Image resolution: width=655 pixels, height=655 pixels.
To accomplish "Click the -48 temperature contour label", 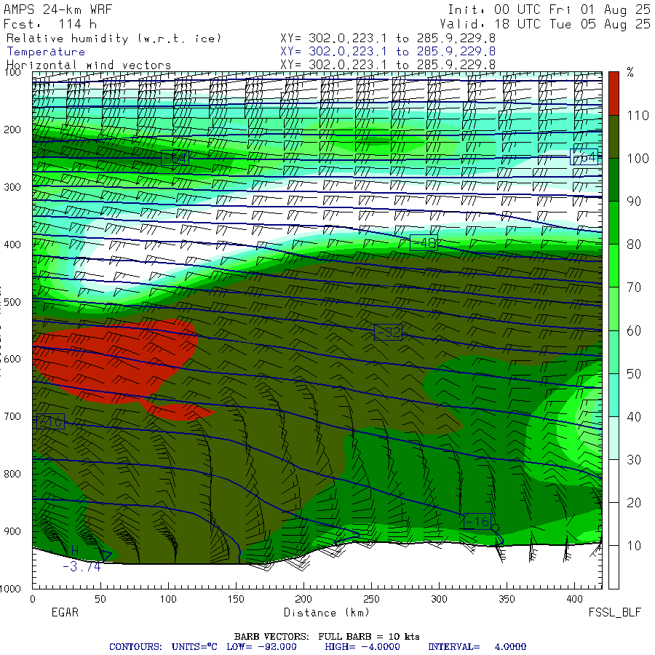I will [x=424, y=242].
